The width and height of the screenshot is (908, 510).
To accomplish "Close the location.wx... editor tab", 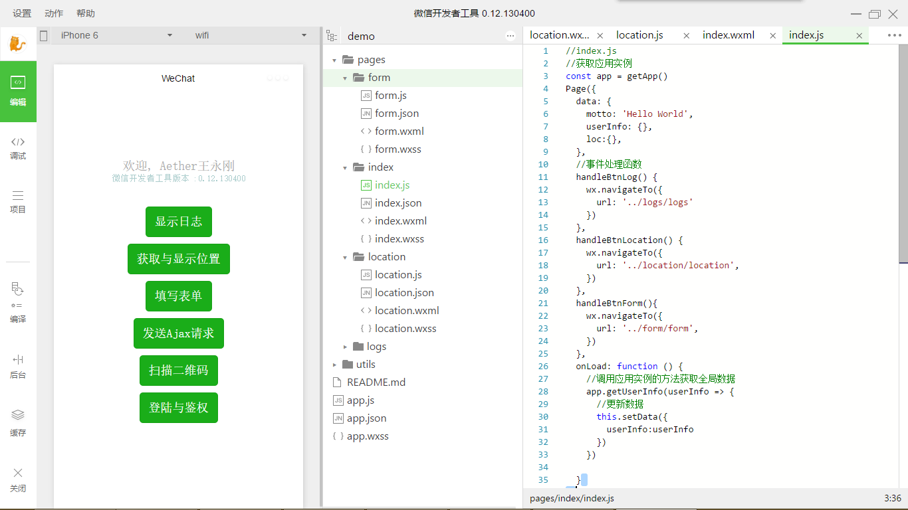I will (x=600, y=36).
